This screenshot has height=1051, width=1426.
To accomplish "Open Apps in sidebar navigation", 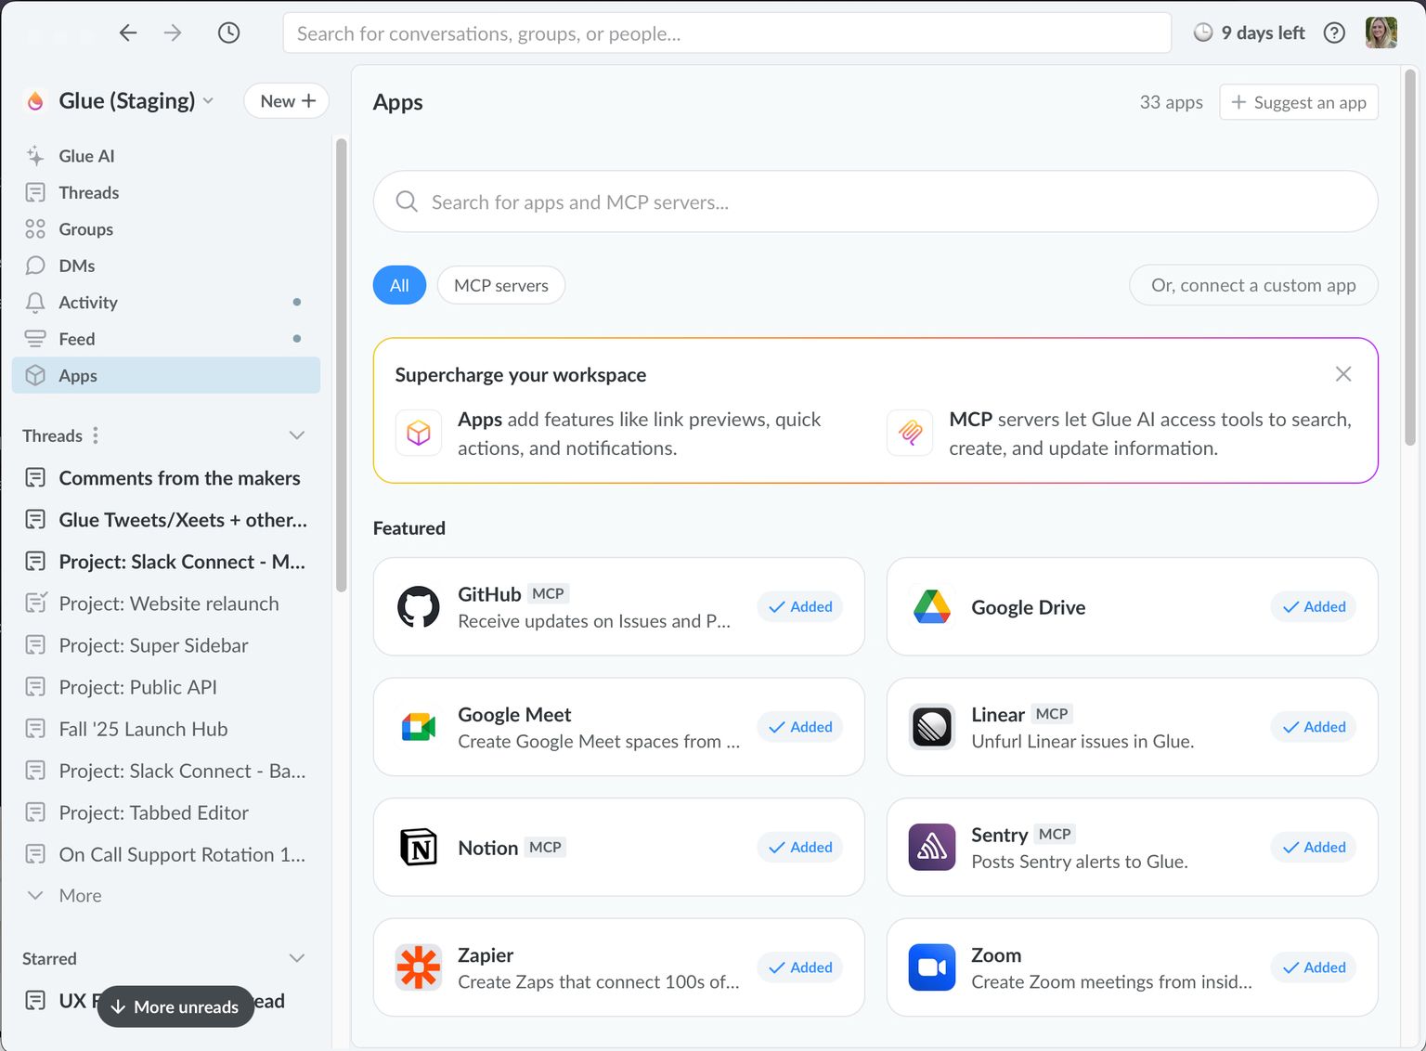I will click(x=166, y=375).
